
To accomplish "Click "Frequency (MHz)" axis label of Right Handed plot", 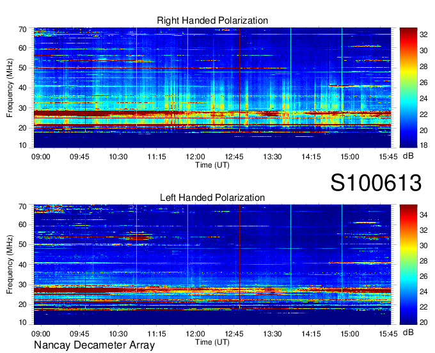I will (x=10, y=88).
